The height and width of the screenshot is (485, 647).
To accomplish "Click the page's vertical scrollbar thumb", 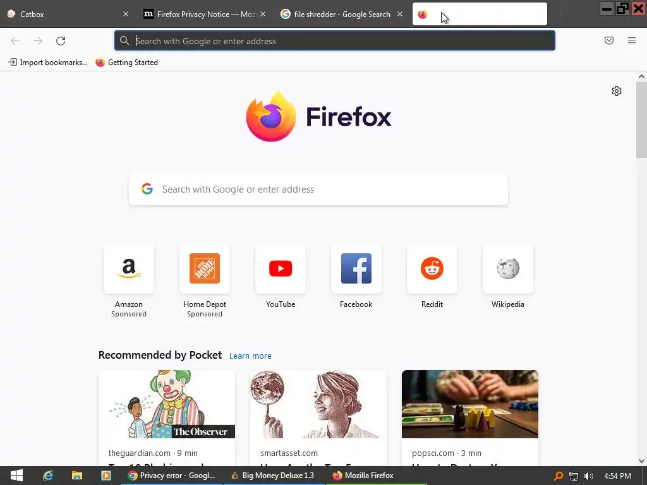I will (641, 120).
